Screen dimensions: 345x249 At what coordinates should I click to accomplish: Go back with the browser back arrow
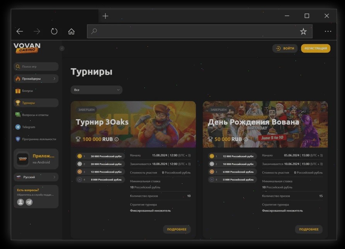pos(20,31)
